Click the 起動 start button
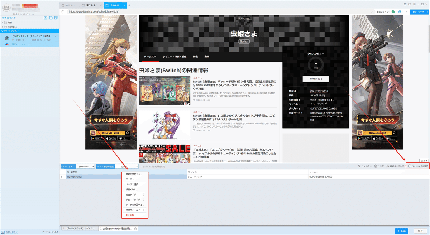 coord(402,231)
